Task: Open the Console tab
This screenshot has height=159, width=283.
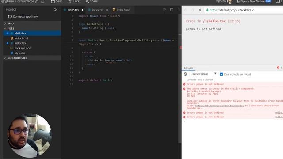Action: pos(188,68)
